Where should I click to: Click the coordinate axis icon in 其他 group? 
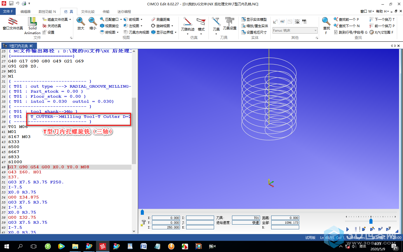pos(275,22)
